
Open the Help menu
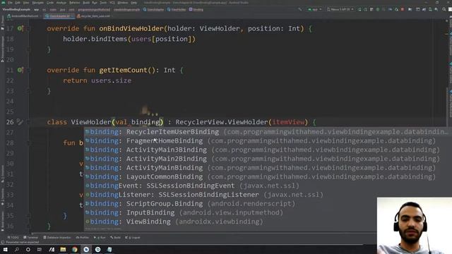coord(133,3)
